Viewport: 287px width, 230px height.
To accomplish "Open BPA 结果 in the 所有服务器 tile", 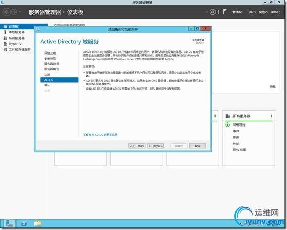I will point(239,150).
